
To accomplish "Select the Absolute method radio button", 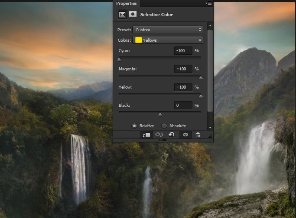I will 164,126.
